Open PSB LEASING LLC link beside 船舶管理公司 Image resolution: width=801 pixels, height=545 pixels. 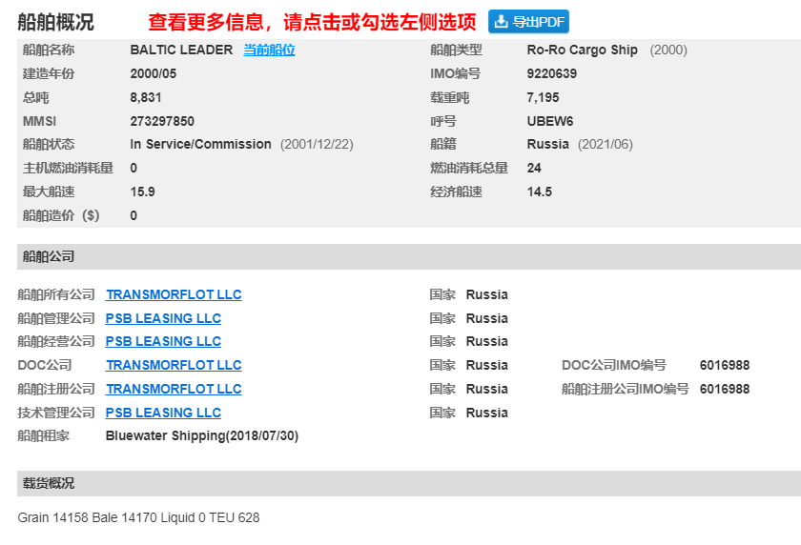[x=163, y=318]
